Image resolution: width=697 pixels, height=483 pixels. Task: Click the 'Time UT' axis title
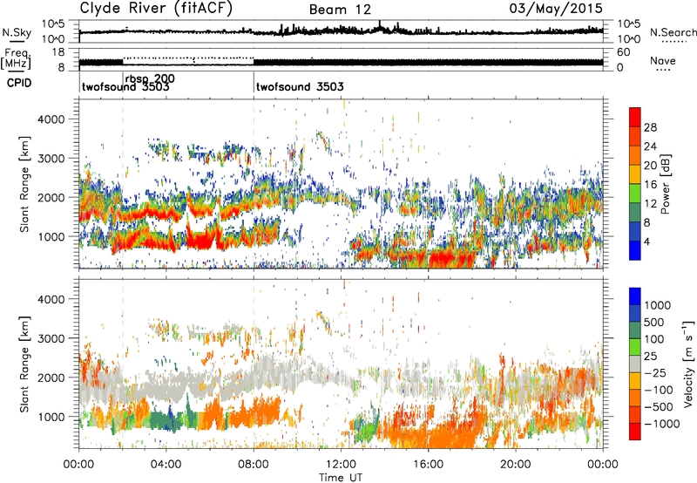tap(341, 478)
